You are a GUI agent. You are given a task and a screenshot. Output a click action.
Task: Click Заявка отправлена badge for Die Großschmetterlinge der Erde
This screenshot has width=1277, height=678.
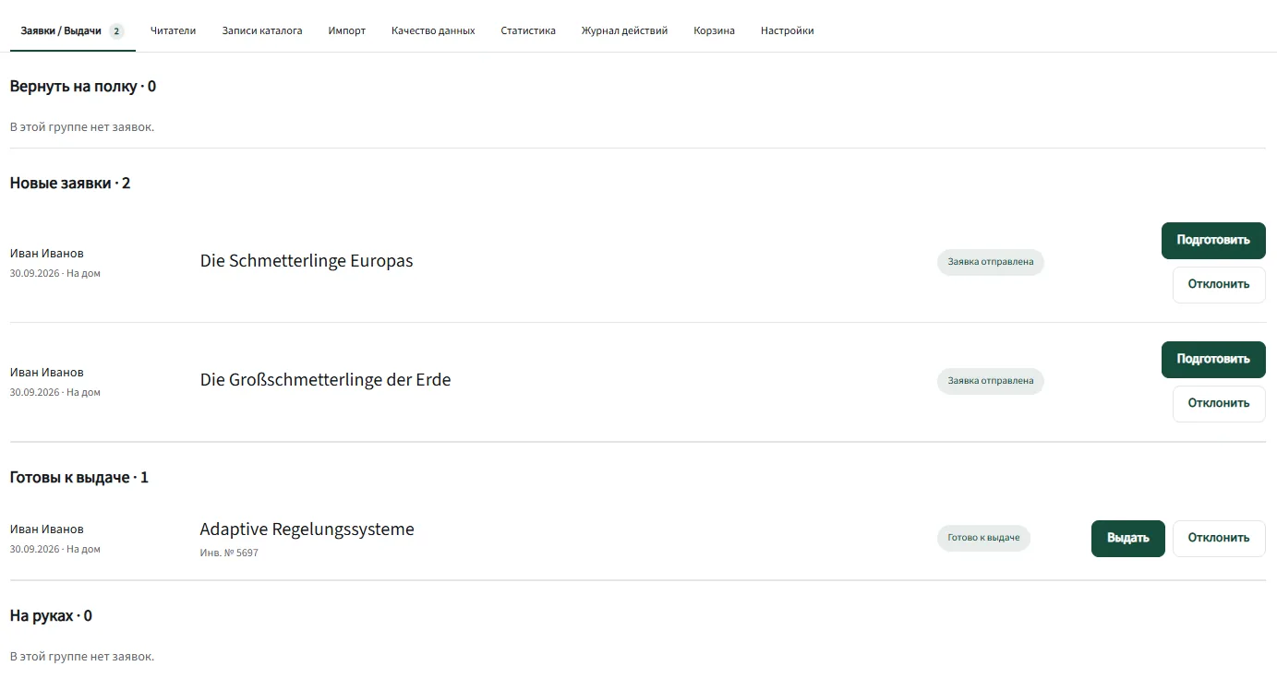click(x=991, y=381)
